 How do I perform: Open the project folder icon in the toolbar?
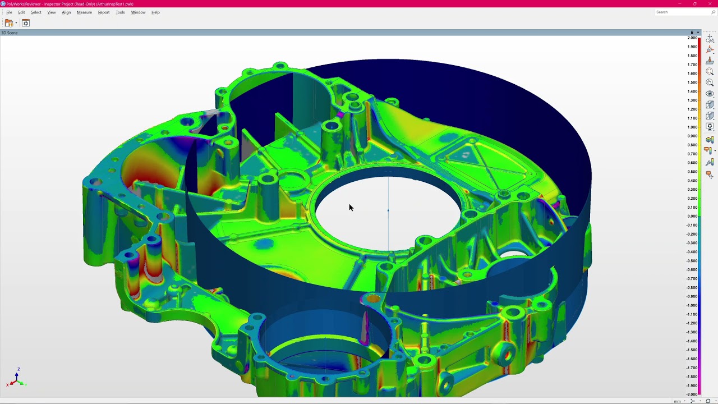[x=8, y=23]
